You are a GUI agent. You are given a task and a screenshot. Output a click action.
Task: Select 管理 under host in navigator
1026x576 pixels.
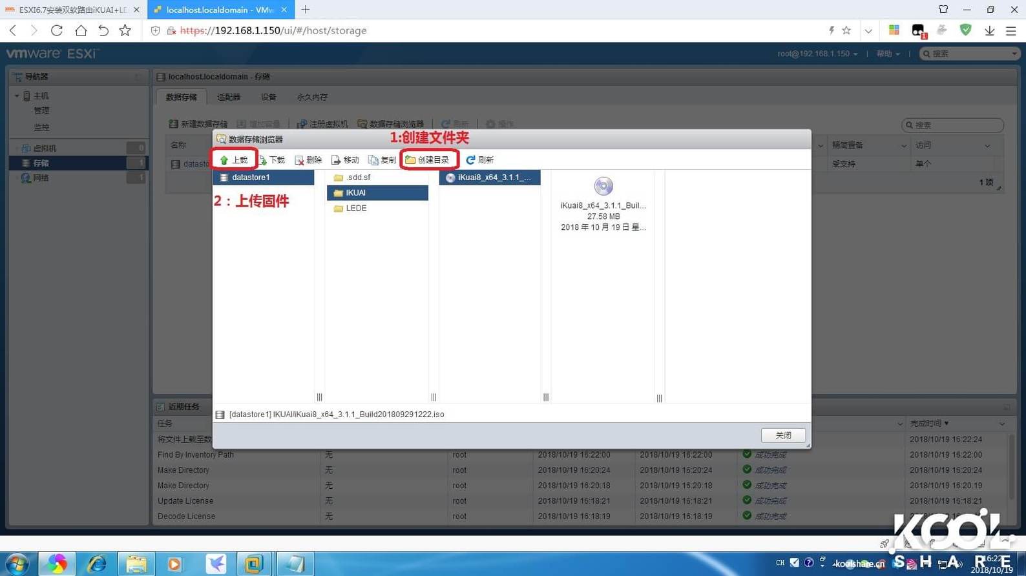[x=41, y=111]
